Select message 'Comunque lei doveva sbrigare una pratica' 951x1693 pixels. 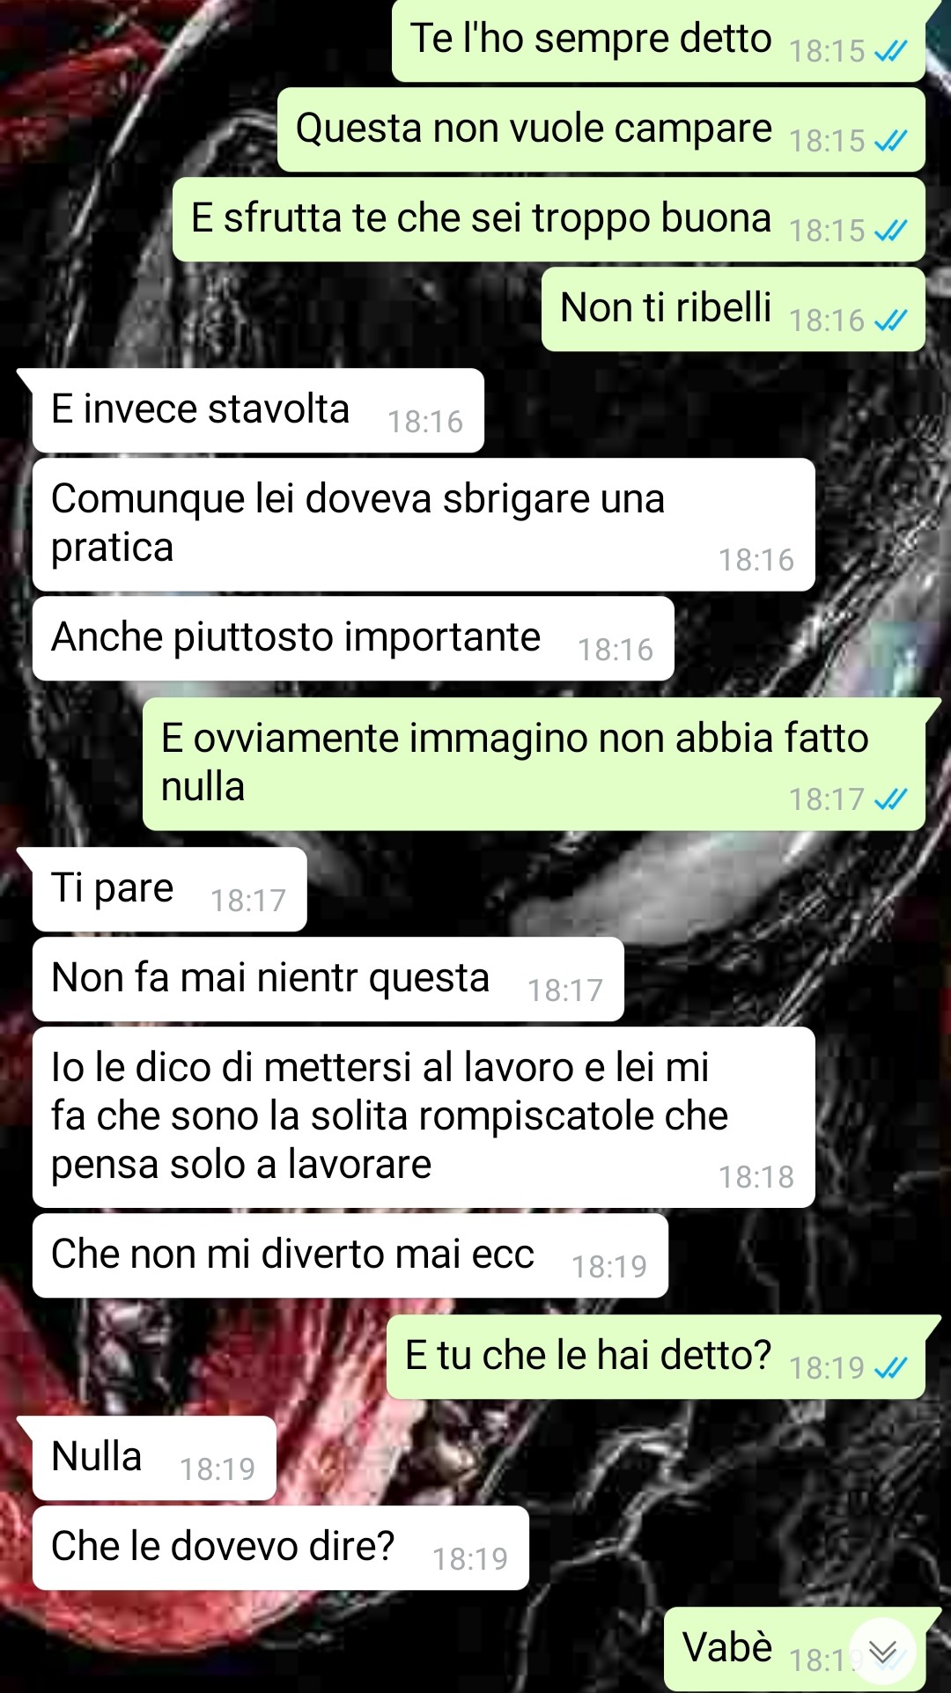pos(424,525)
